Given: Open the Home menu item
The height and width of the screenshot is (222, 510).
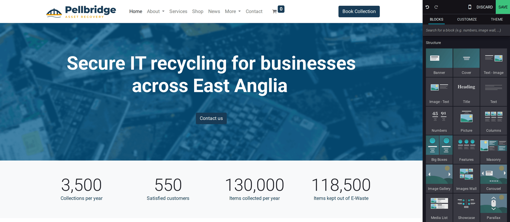Looking at the screenshot, I should (136, 11).
